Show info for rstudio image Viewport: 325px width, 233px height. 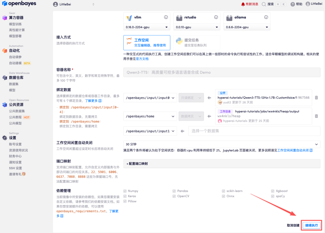(216, 17)
